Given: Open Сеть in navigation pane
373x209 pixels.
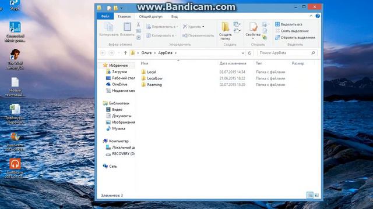Looking at the screenshot, I should point(112,167).
